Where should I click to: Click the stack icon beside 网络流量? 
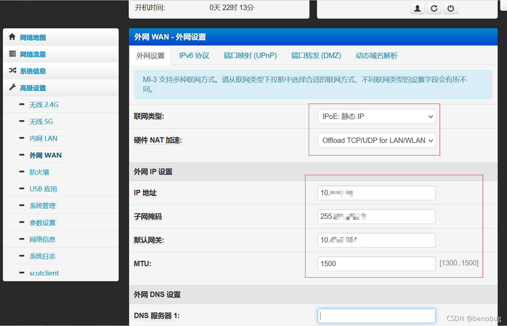coord(12,54)
